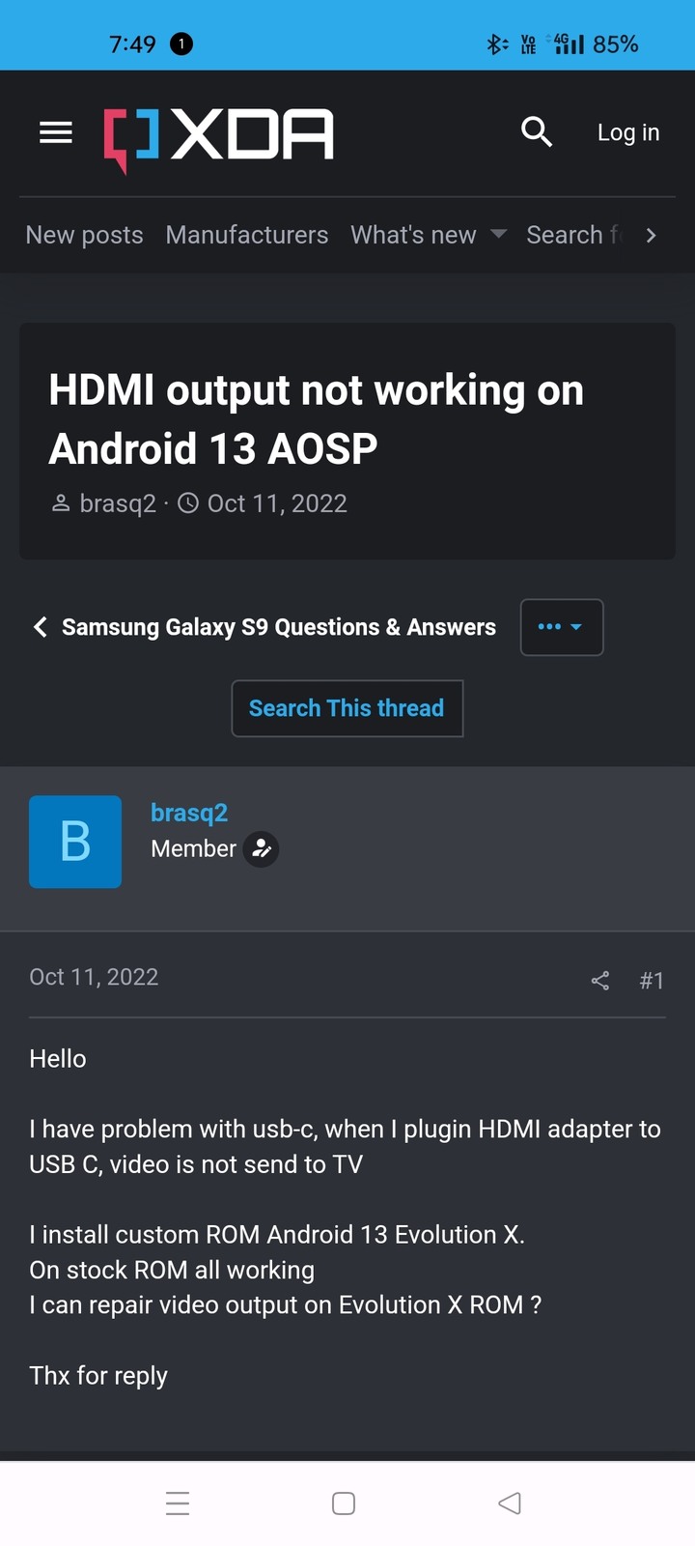Open site search magnifier icon

click(537, 131)
